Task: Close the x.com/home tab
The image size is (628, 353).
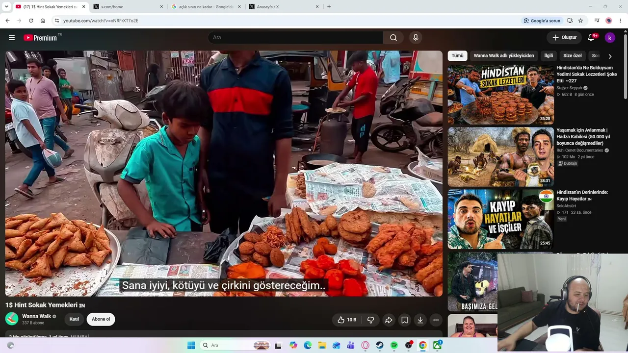Action: point(161,7)
